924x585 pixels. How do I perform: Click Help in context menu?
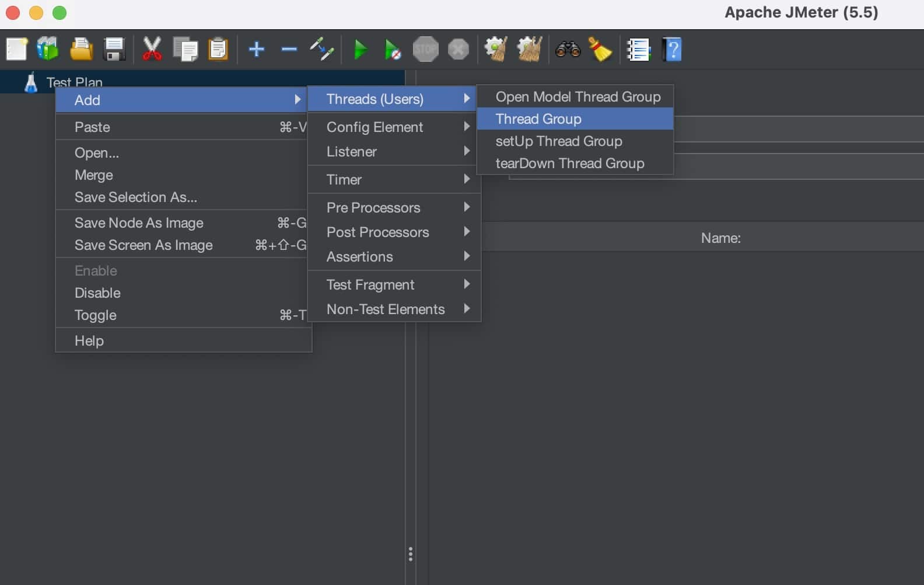183,340
